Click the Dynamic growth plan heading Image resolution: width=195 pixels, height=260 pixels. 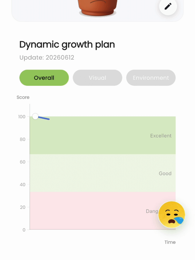click(x=67, y=45)
